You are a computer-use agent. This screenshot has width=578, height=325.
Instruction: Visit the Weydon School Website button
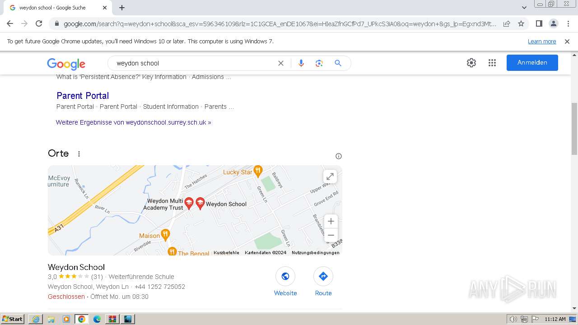point(285,282)
